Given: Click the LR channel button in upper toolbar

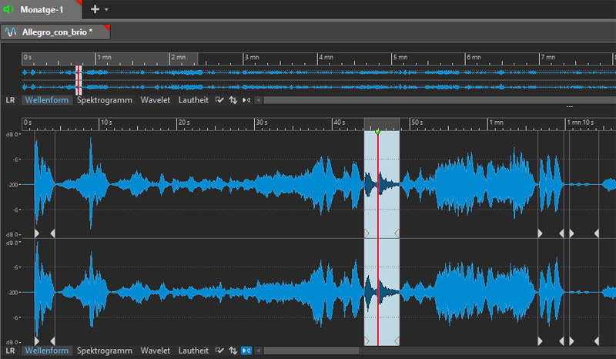Looking at the screenshot, I should click(x=11, y=100).
